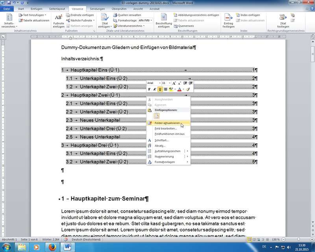The width and height of the screenshot is (315, 252).
Task: Open the Datei tab
Action: (7, 9)
